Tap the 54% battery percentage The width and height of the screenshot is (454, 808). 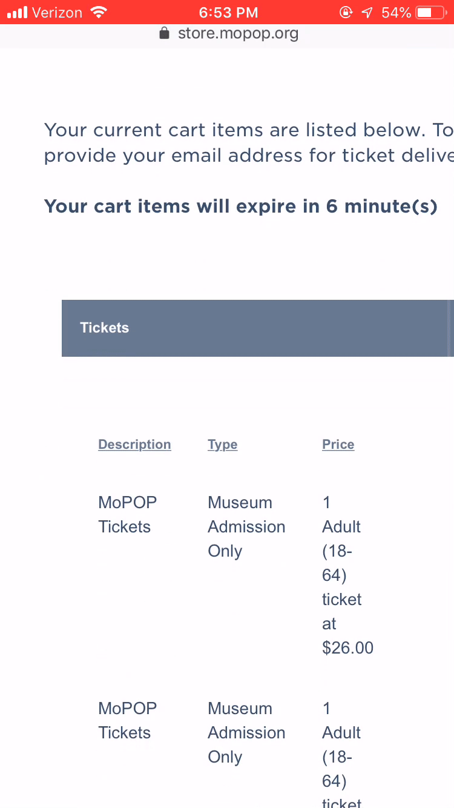pyautogui.click(x=396, y=12)
